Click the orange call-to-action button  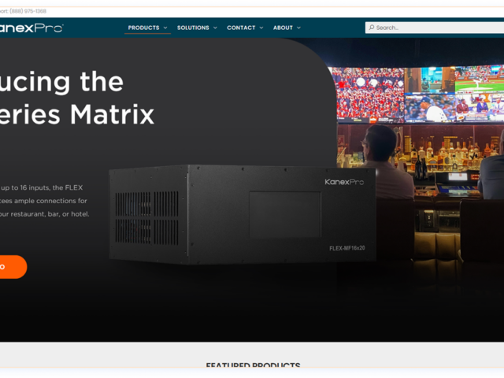13,267
